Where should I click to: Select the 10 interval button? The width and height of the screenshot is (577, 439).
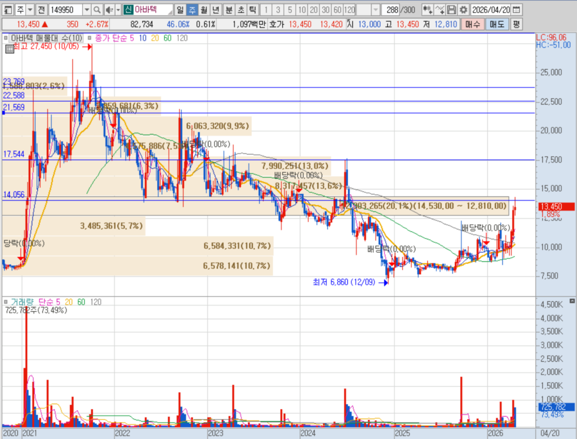click(302, 10)
